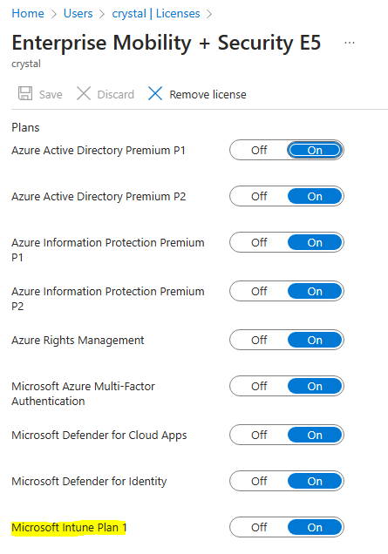This screenshot has width=388, height=554.
Task: Click the Microsoft Intune Plan 1 label
Action: 69,528
